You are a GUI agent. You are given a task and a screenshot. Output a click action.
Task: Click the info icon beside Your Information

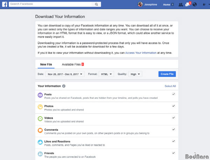pyautogui.click(x=64, y=86)
